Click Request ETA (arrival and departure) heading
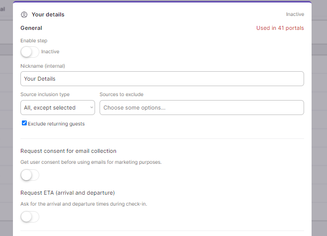 coord(68,193)
